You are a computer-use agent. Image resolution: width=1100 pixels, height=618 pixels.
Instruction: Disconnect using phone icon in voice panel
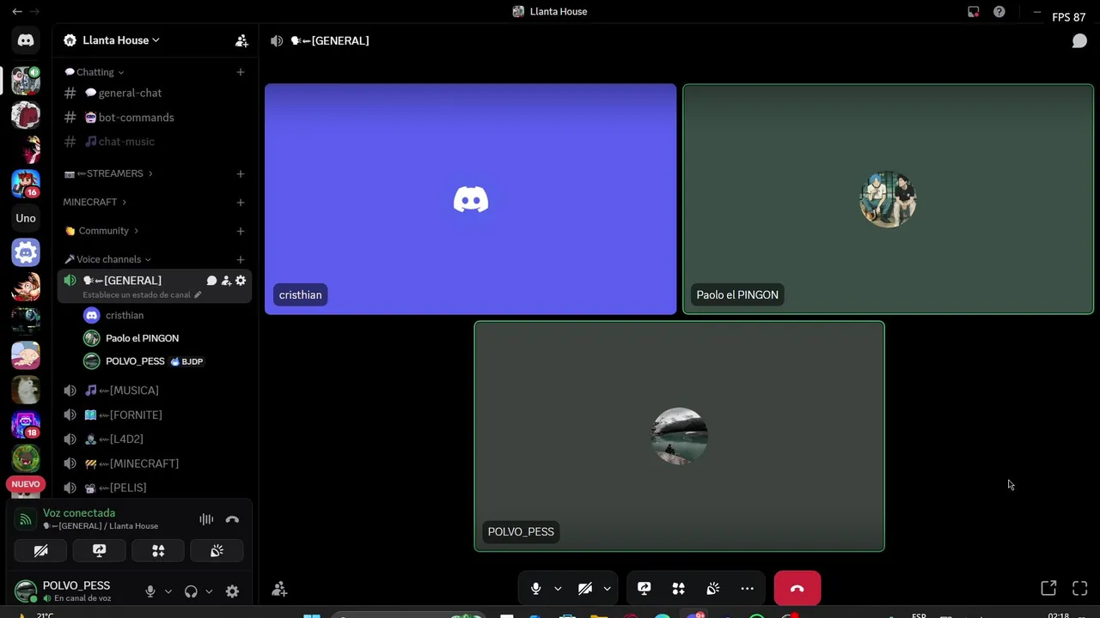pyautogui.click(x=232, y=519)
